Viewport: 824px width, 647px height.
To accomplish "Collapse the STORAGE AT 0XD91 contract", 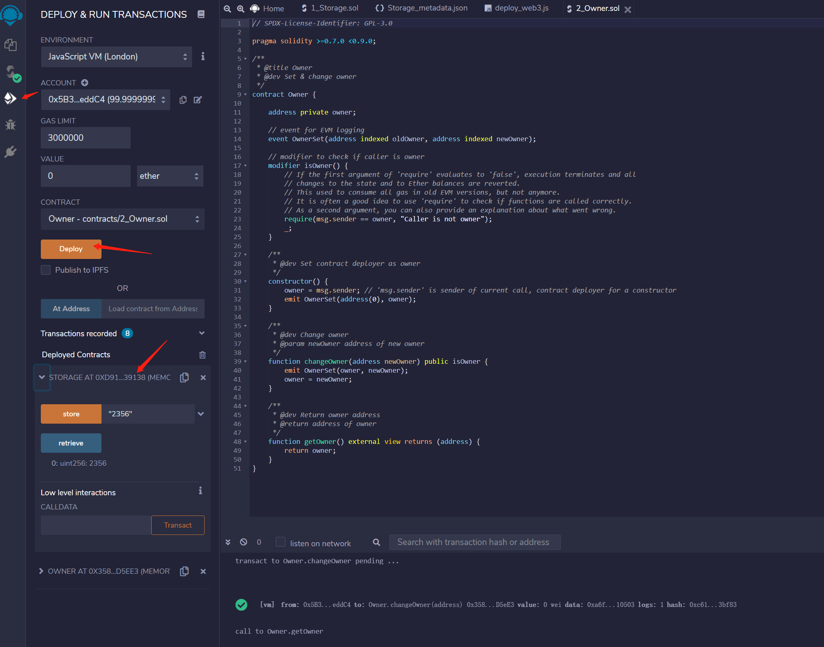I will tap(42, 377).
